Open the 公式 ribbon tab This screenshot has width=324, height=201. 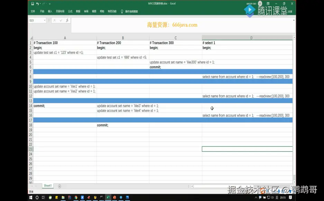click(x=70, y=11)
